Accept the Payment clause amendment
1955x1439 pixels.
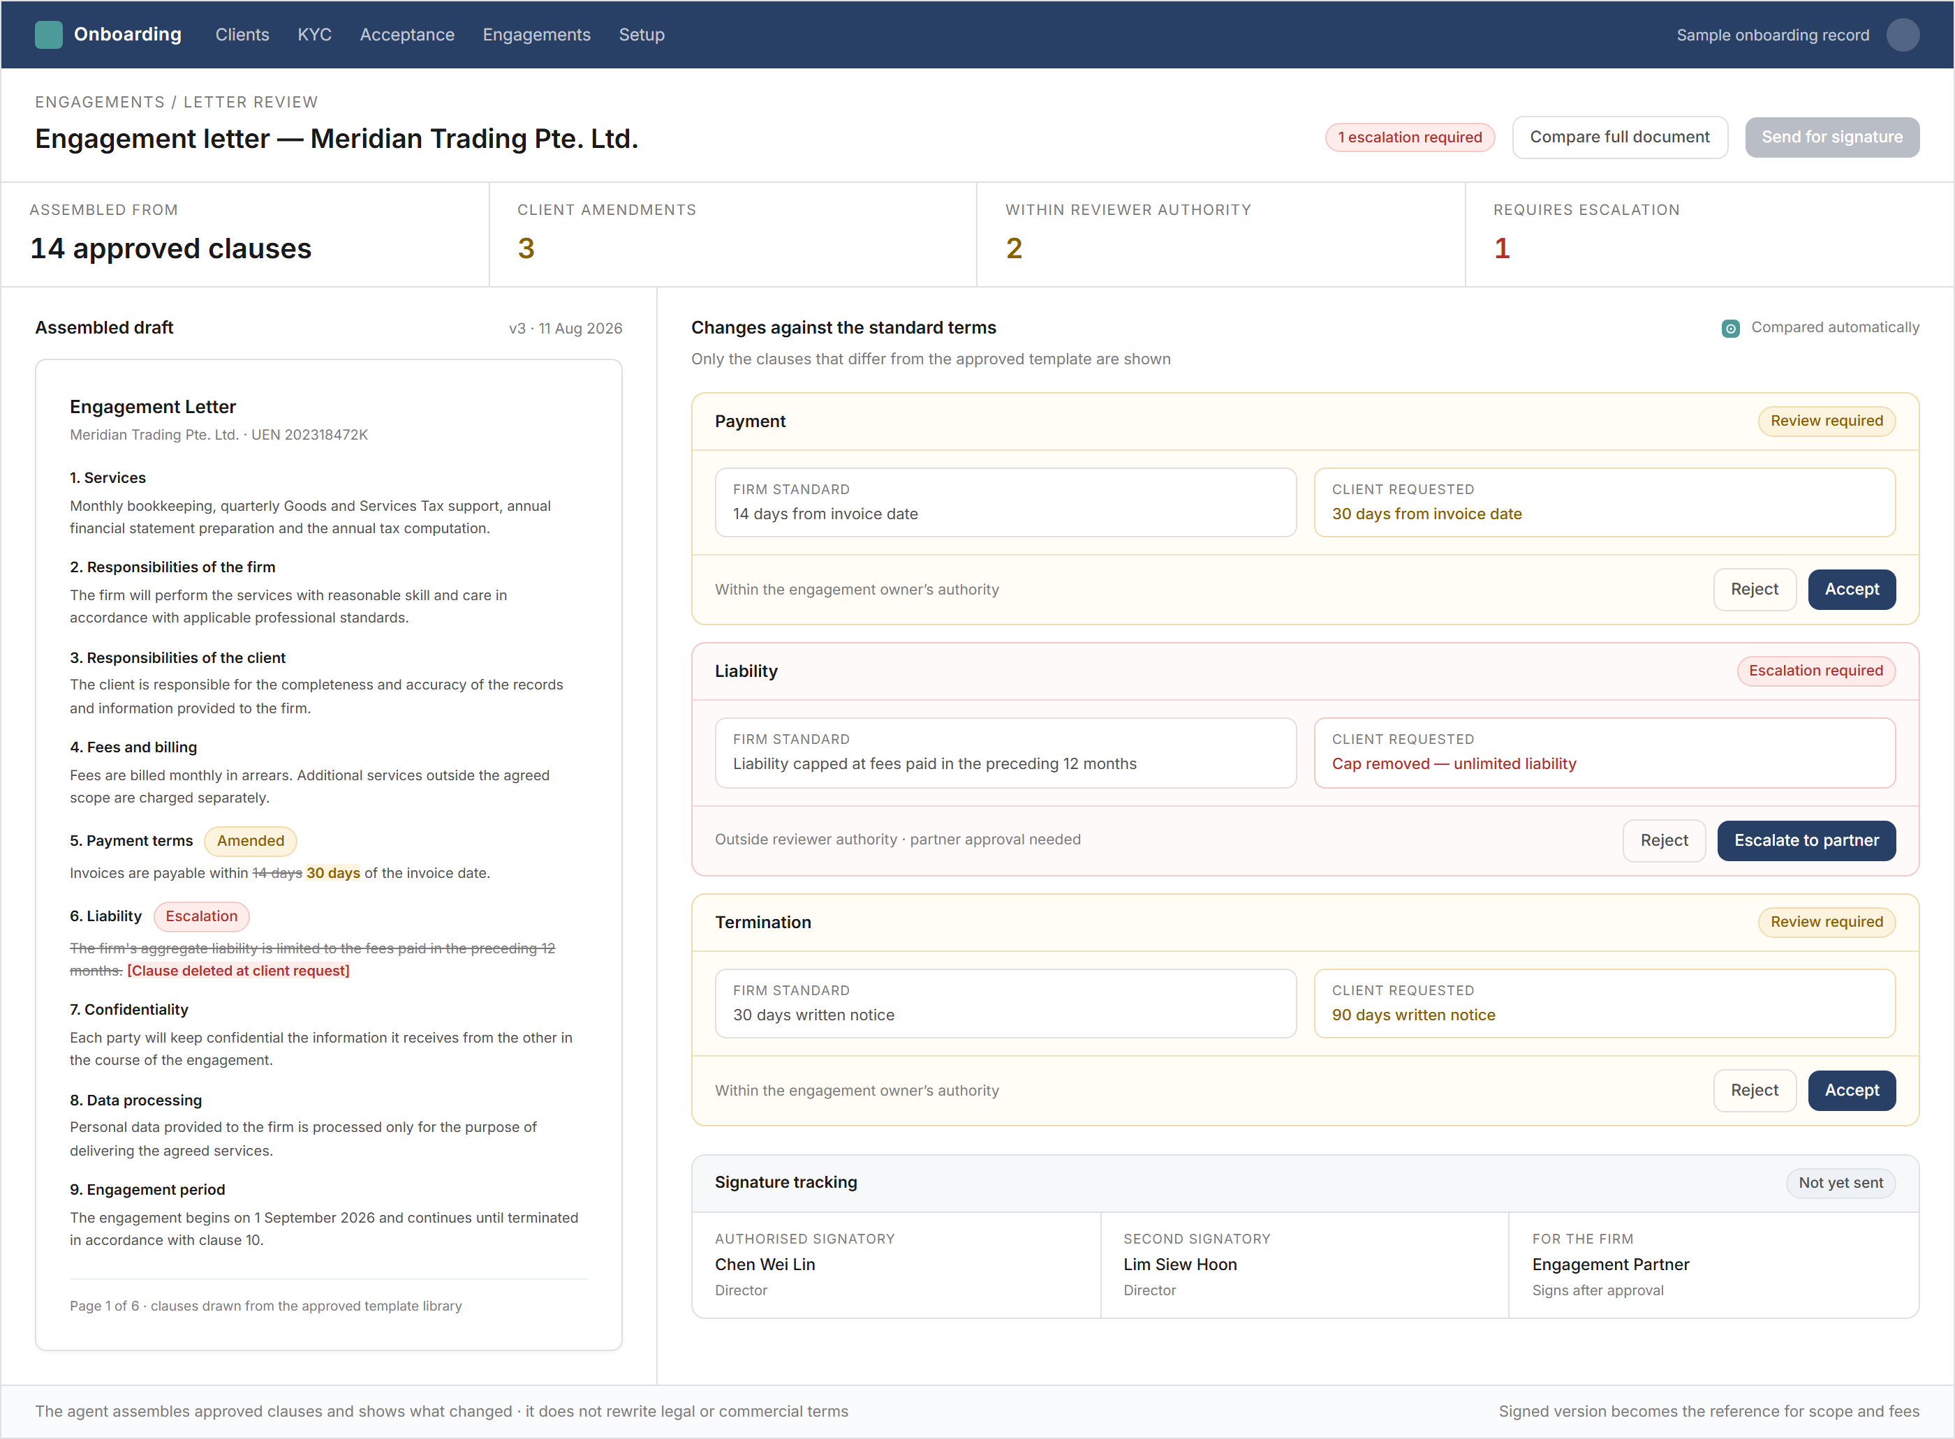1851,590
